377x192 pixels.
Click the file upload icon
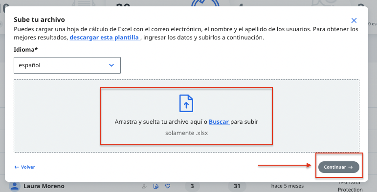coord(186,103)
